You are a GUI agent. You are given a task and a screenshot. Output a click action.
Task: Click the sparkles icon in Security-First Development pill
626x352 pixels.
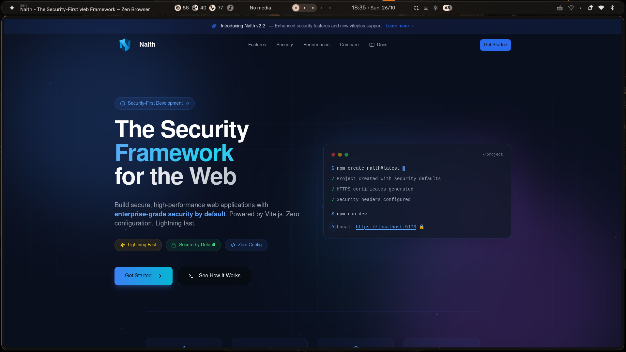pyautogui.click(x=187, y=103)
